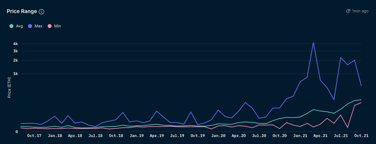This screenshot has width=376, height=144.
Task: Click the Oct.17 x-axis label
Action: point(35,136)
